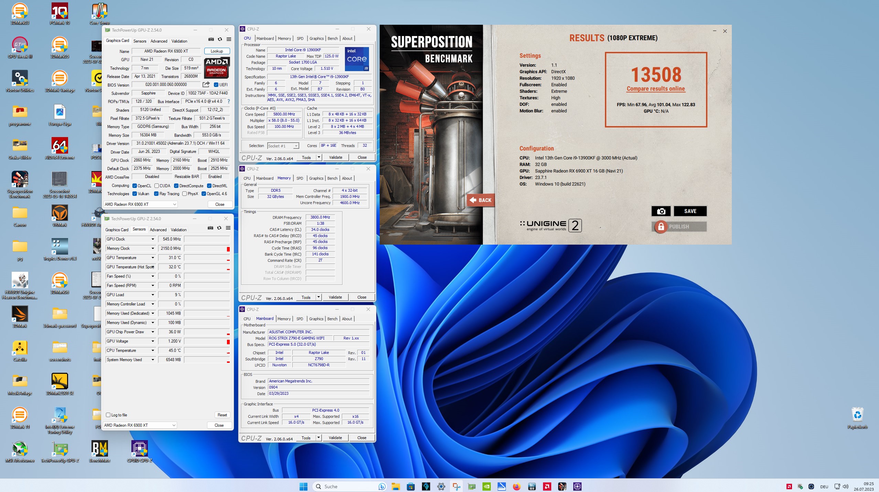Screen dimensions: 879x492
Task: Click the clock and date in system tray
Action: coord(864,487)
